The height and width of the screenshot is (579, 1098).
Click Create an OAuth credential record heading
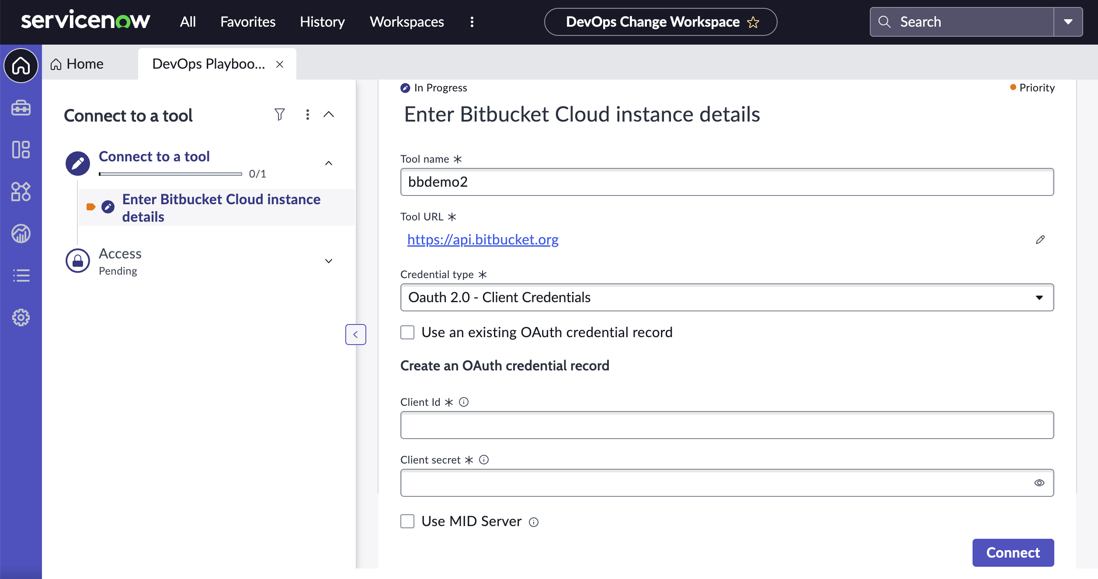[x=505, y=366]
